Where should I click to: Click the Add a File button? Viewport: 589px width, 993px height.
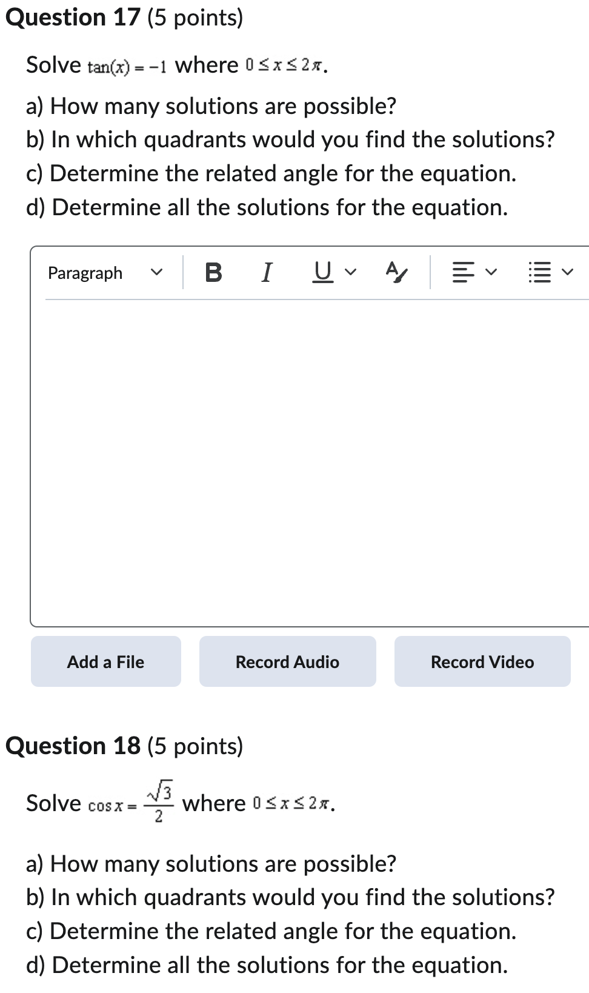click(105, 661)
